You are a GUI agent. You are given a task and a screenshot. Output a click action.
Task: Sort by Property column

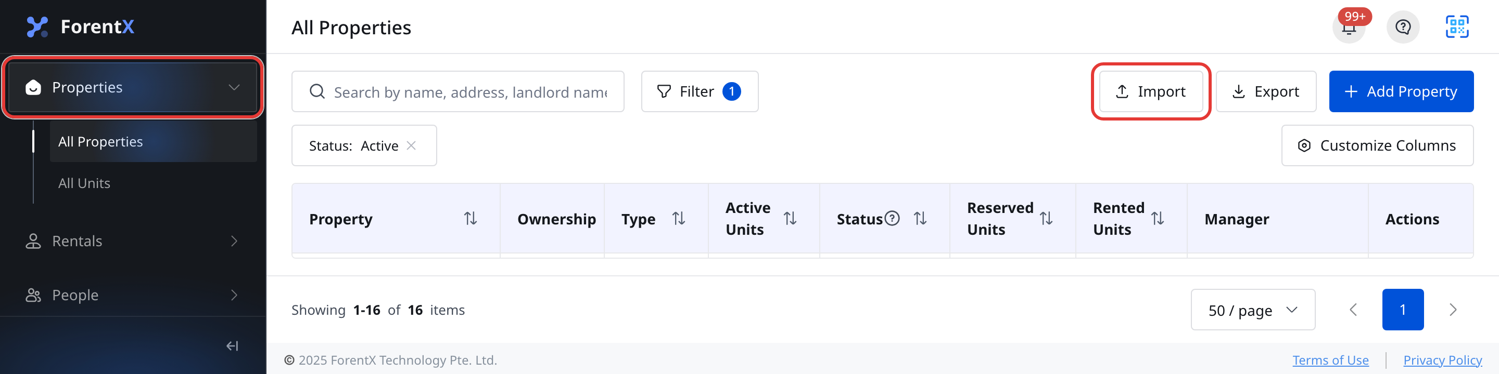[x=470, y=219]
